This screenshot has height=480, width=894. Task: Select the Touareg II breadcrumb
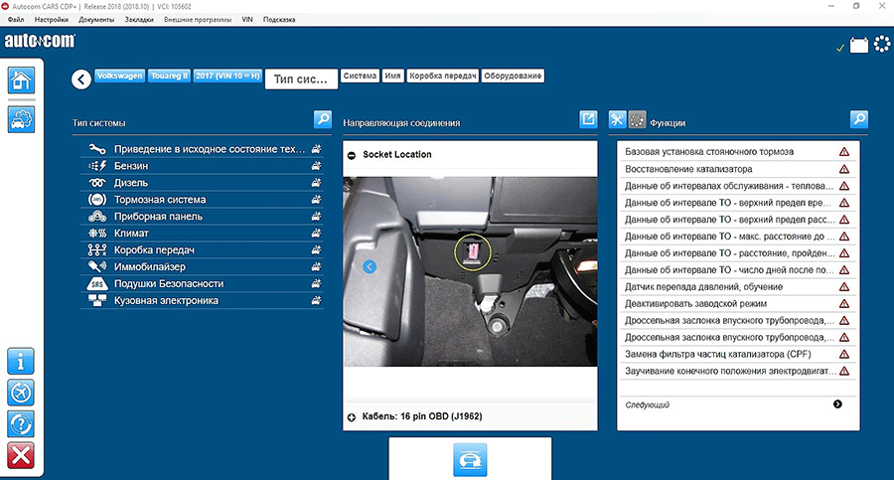(169, 76)
